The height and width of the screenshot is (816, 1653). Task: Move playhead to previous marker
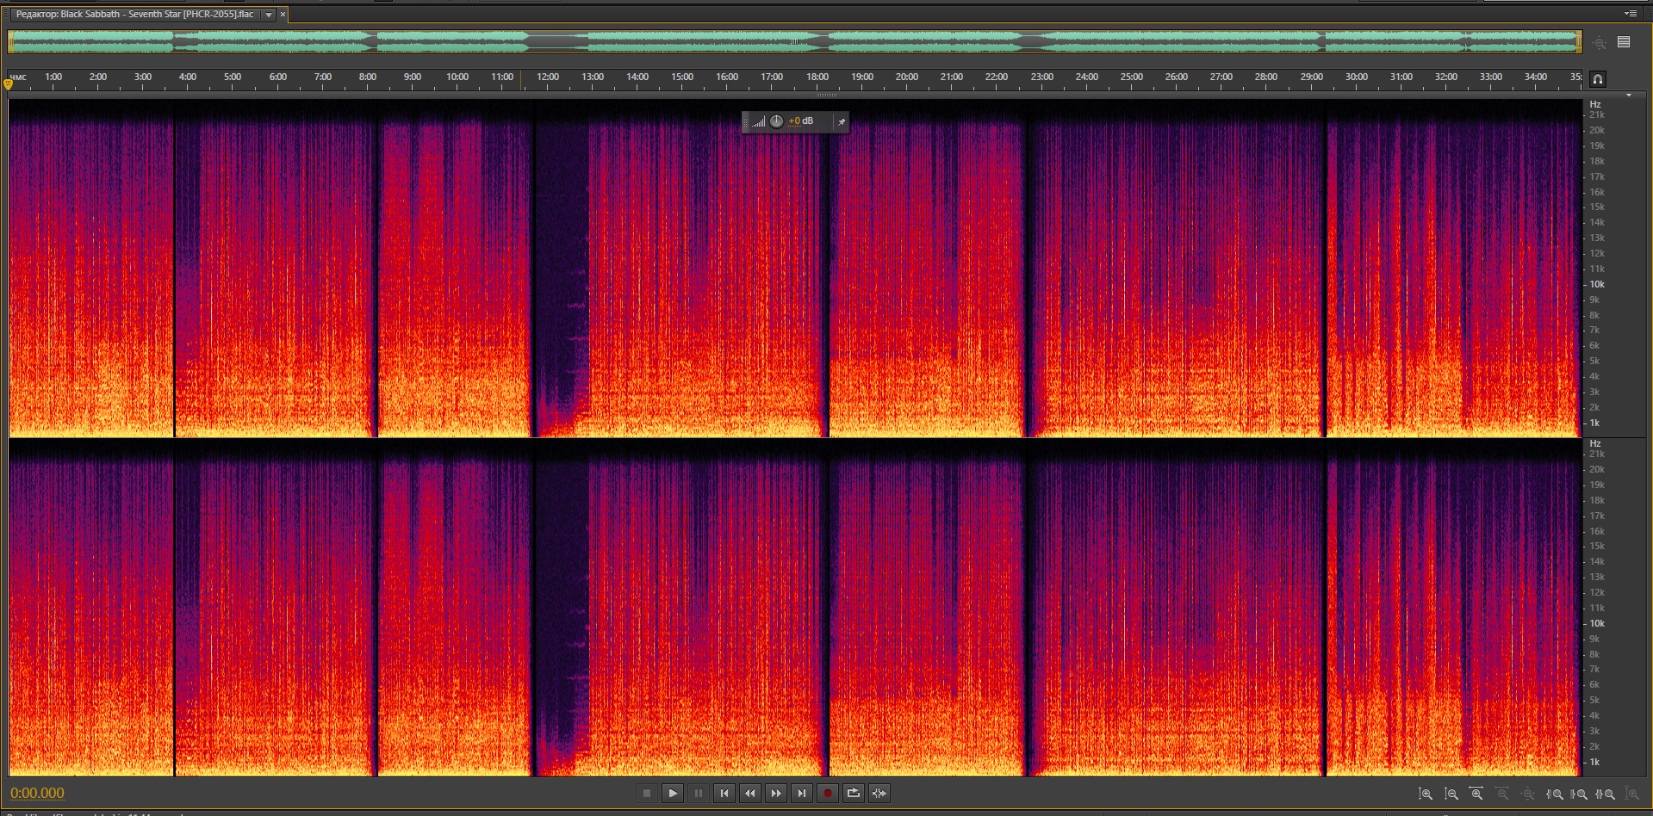[724, 794]
